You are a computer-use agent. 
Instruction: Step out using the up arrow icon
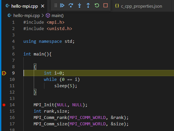[x=88, y=5]
